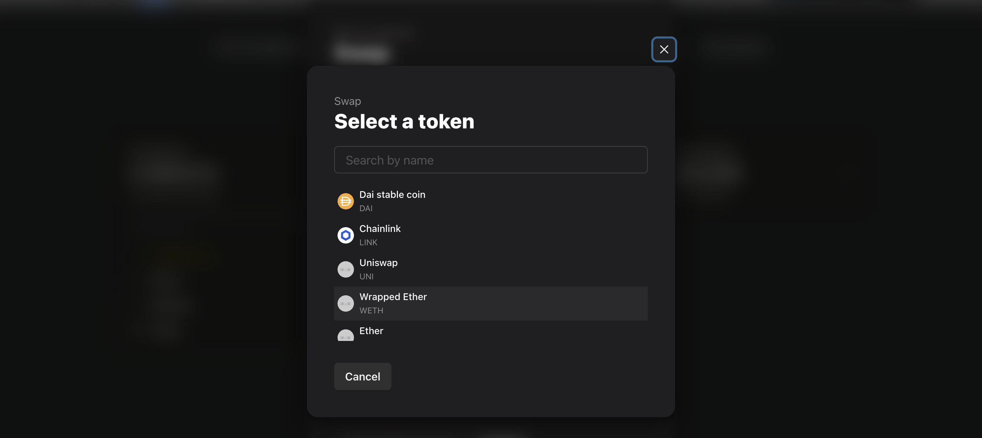The width and height of the screenshot is (982, 438).
Task: Click the DAI ticker symbol text
Action: pos(366,208)
